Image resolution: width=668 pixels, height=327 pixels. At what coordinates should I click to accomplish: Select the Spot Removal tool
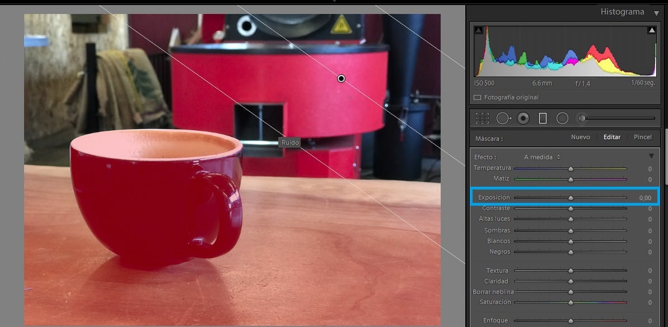pos(503,118)
